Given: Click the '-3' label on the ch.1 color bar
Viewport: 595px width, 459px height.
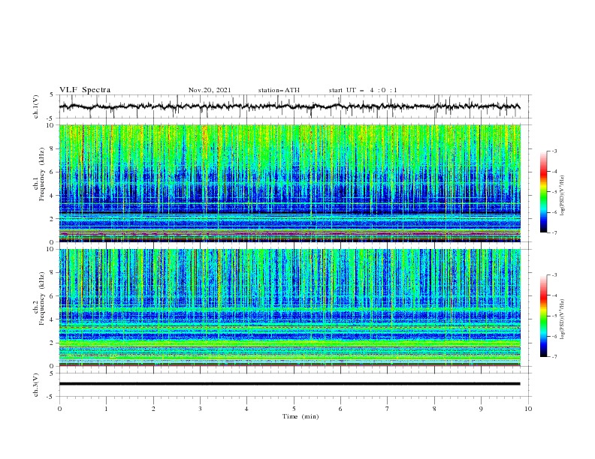Looking at the screenshot, I should [554, 151].
